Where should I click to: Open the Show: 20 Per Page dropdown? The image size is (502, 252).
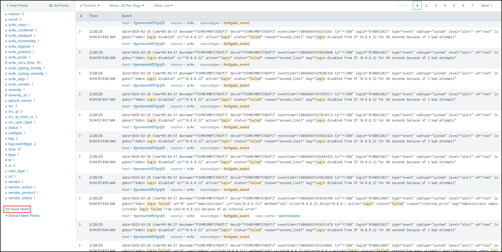tap(127, 5)
